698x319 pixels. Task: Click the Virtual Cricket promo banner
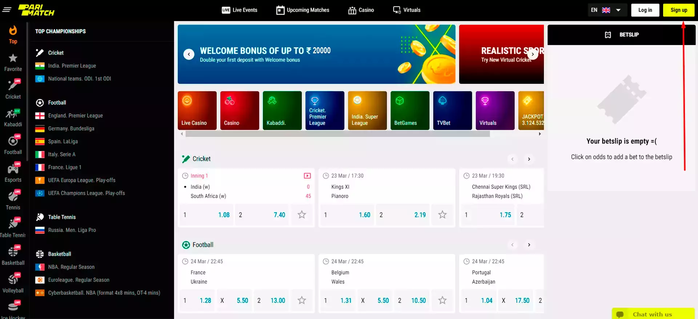501,54
